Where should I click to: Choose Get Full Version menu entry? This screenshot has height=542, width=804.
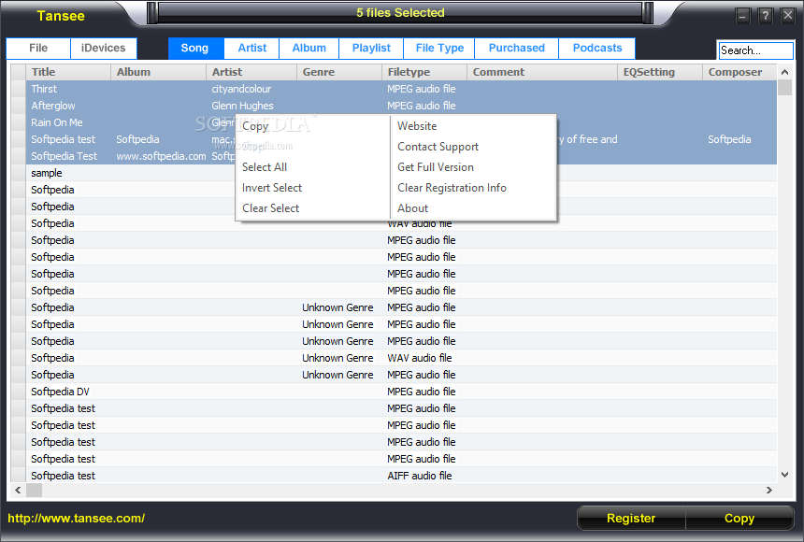[436, 167]
